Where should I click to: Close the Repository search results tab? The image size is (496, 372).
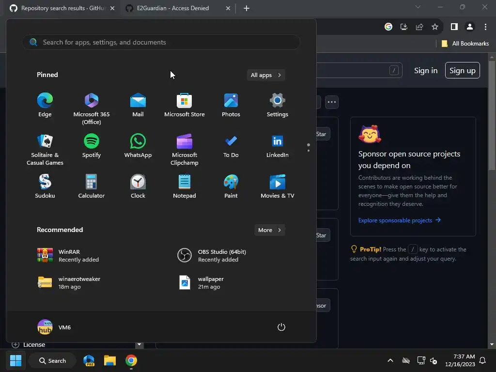[112, 8]
